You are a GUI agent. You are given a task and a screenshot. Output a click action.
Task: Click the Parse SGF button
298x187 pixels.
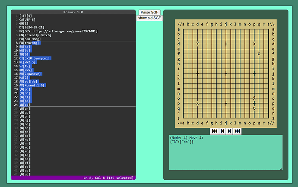click(149, 13)
